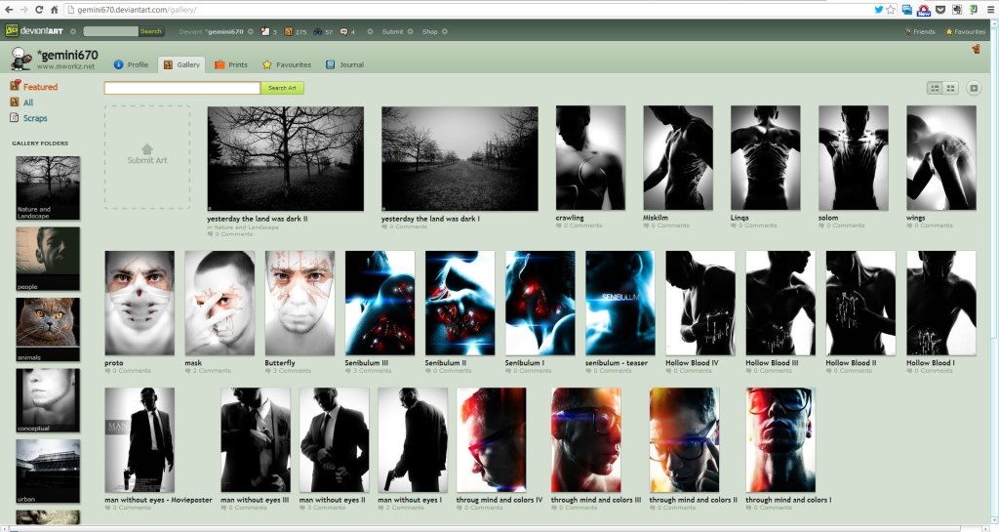
Task: Click the watch icon showing 57
Action: point(319,31)
